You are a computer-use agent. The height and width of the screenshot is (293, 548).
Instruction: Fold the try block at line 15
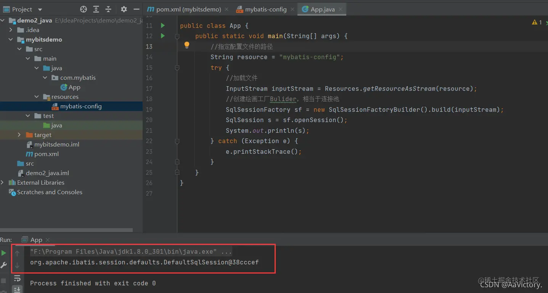click(x=177, y=68)
